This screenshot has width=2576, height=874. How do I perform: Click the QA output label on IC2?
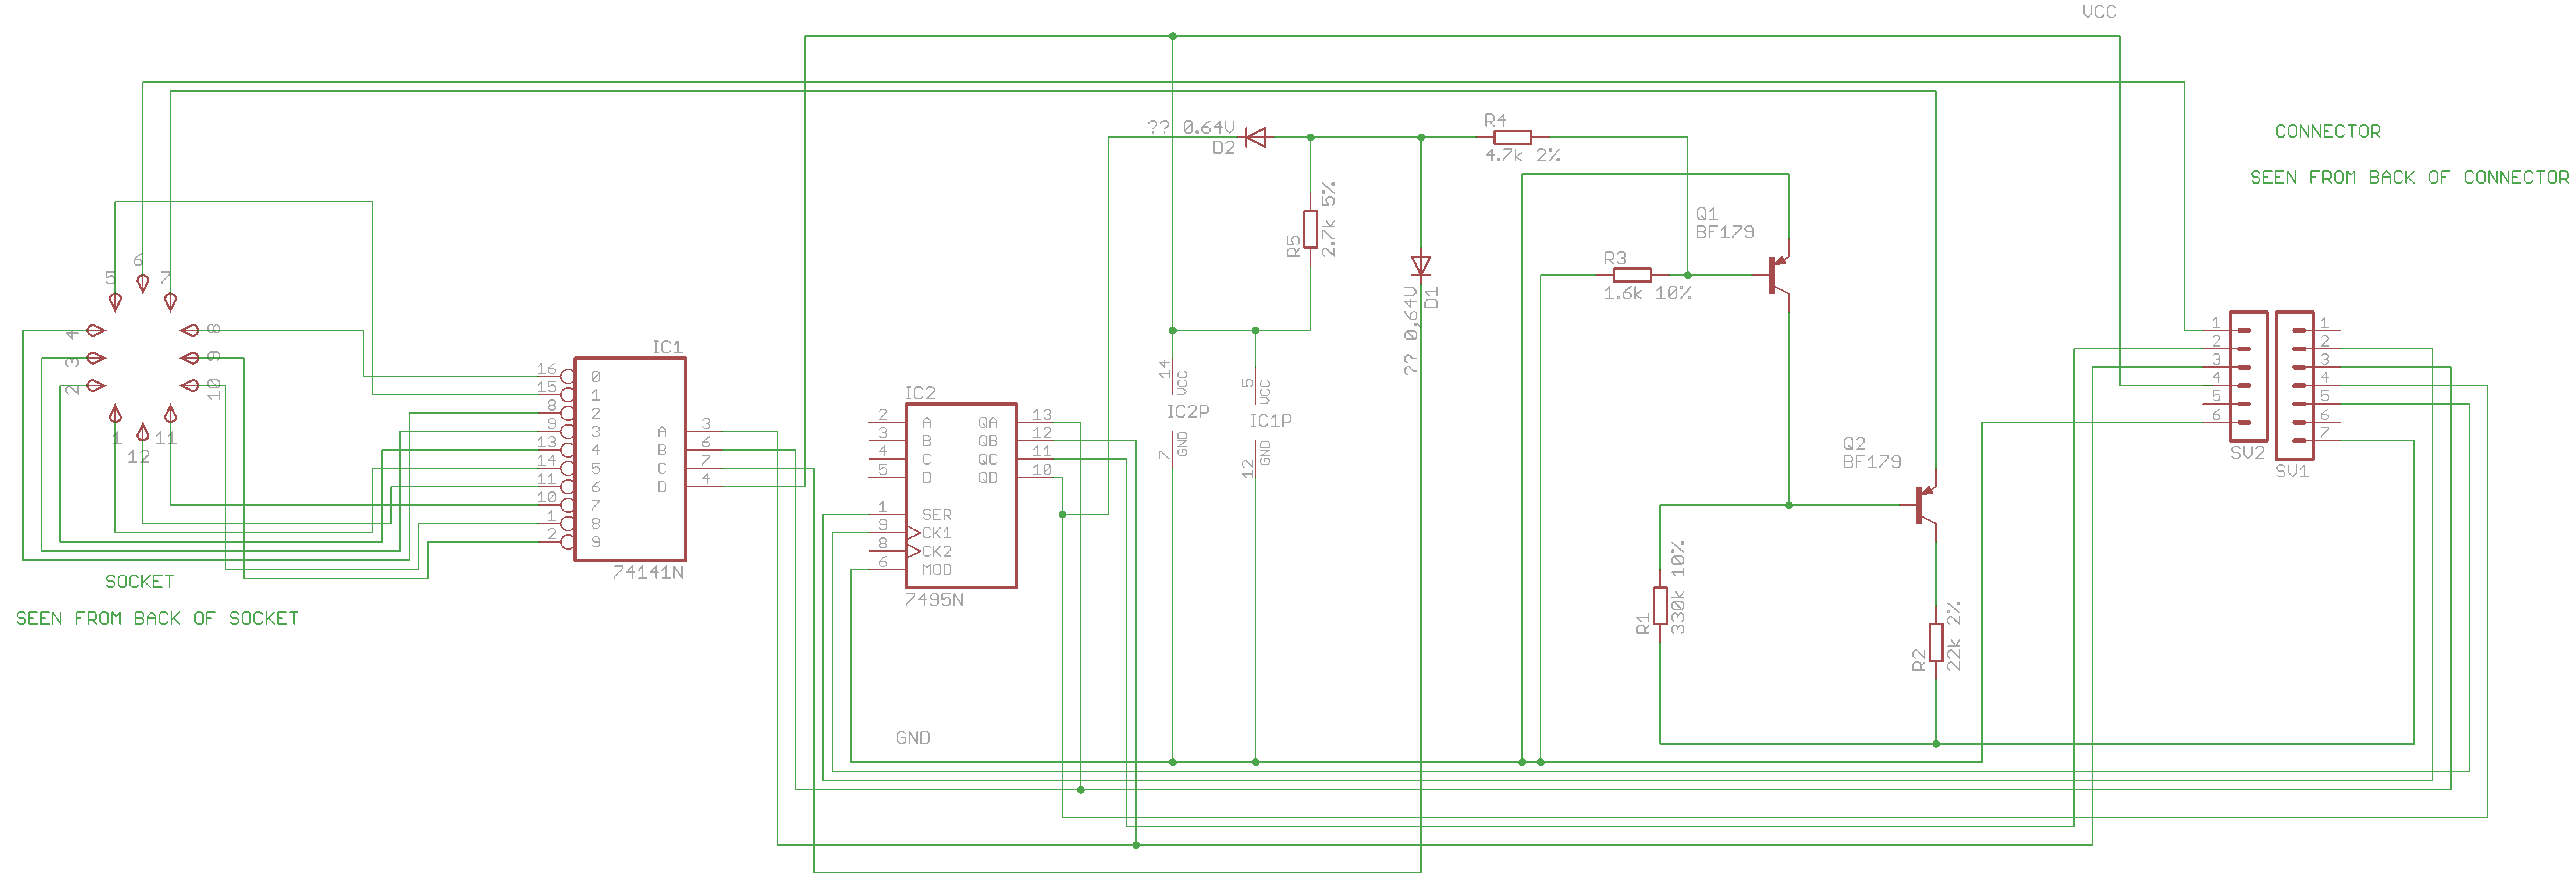[988, 423]
